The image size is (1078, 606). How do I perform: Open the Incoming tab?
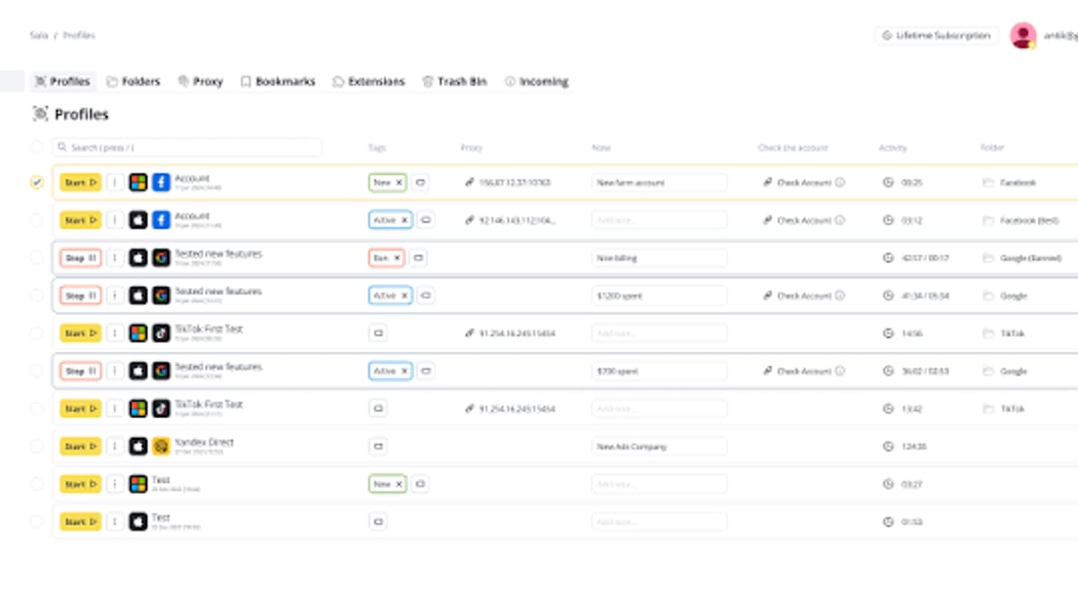536,82
